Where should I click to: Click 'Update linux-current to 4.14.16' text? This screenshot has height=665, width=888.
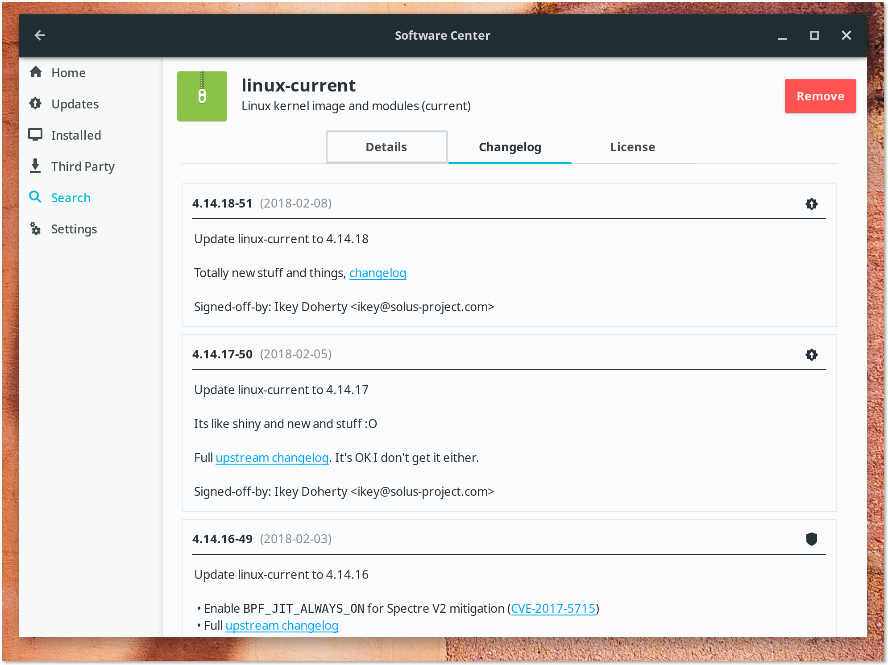click(x=281, y=574)
